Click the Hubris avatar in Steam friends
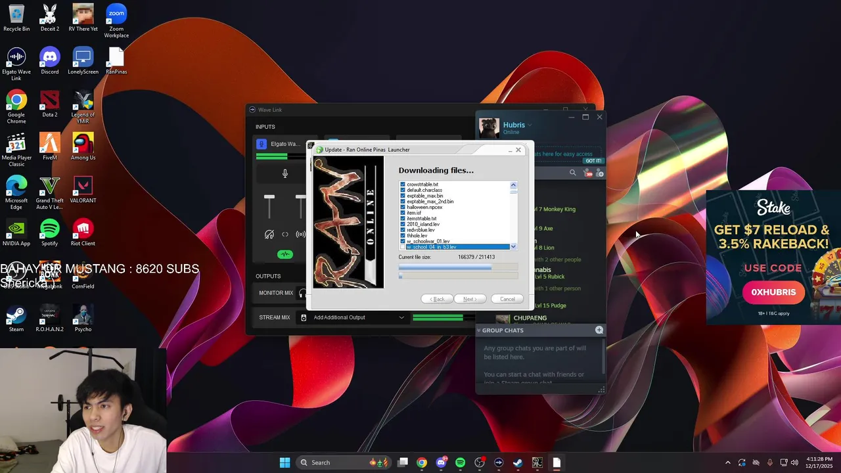The width and height of the screenshot is (841, 473). pyautogui.click(x=489, y=128)
